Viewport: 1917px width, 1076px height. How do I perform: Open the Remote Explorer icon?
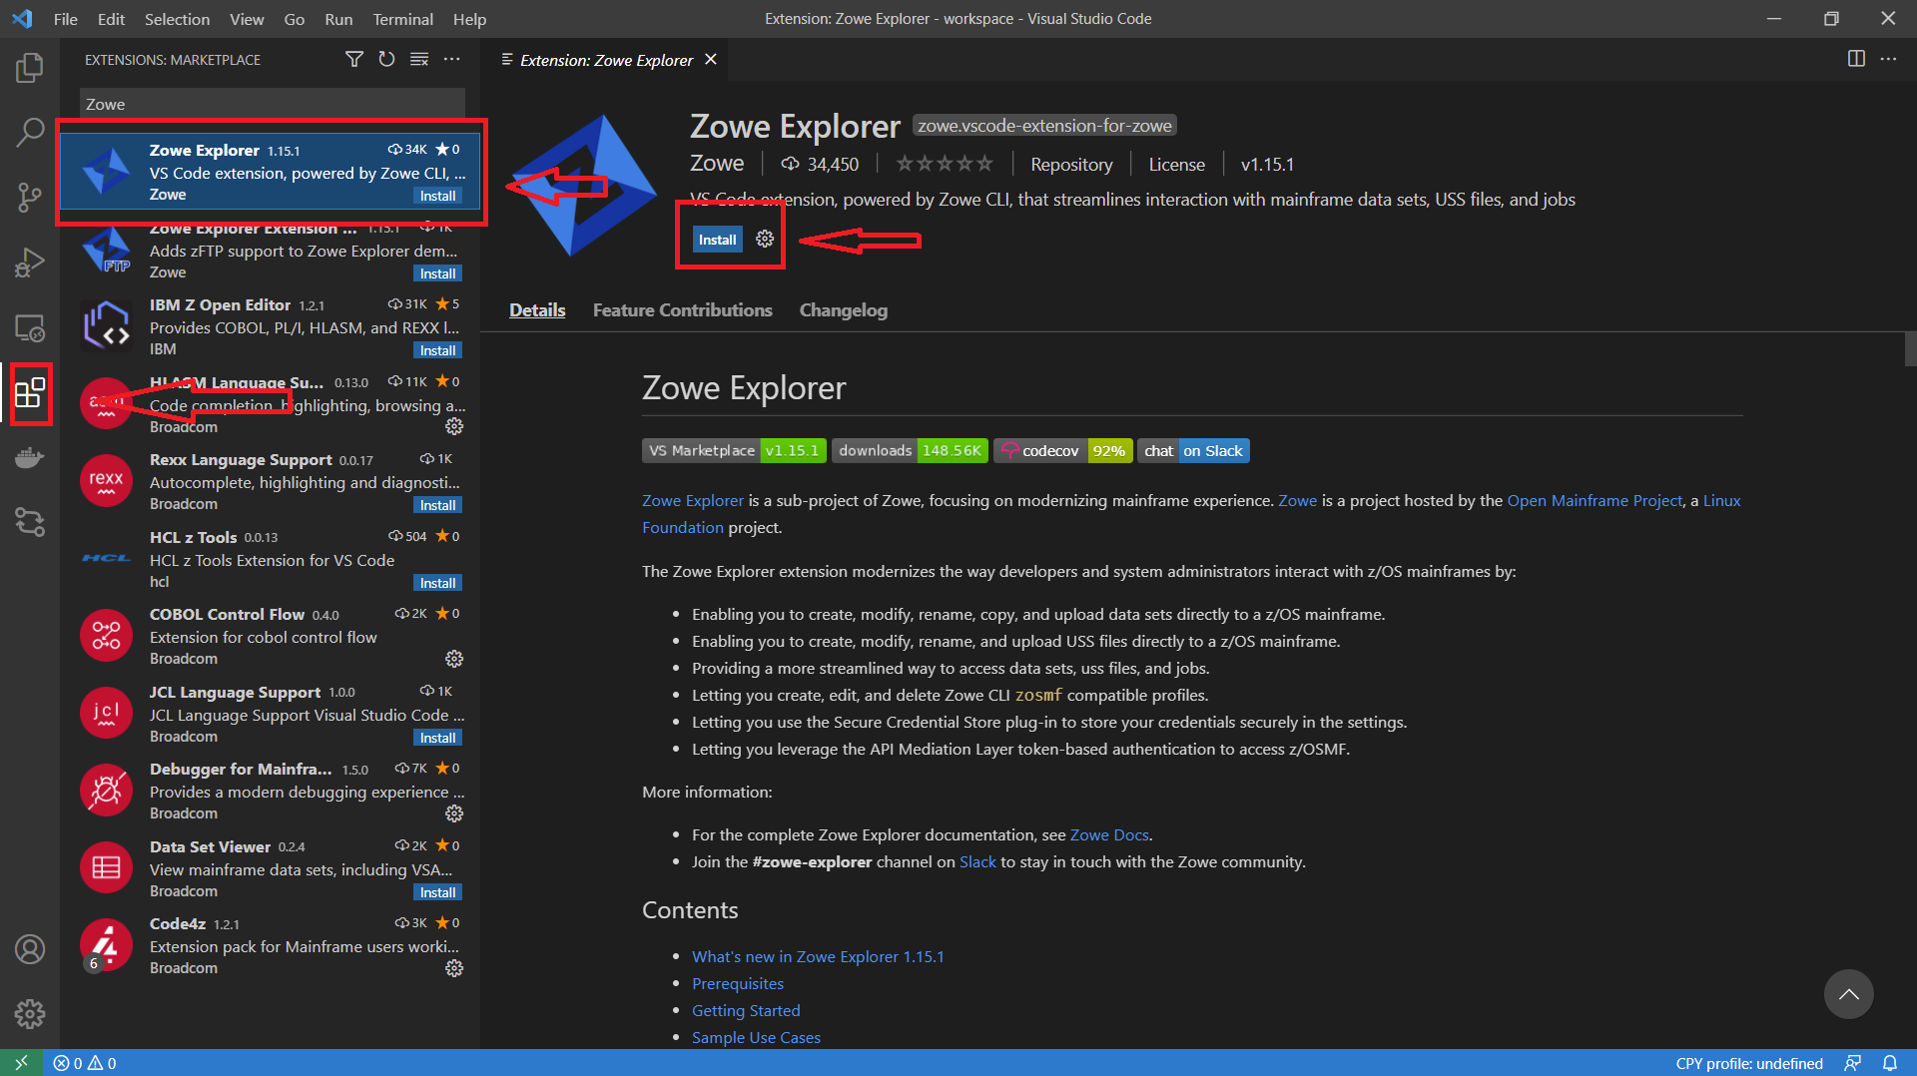point(30,327)
